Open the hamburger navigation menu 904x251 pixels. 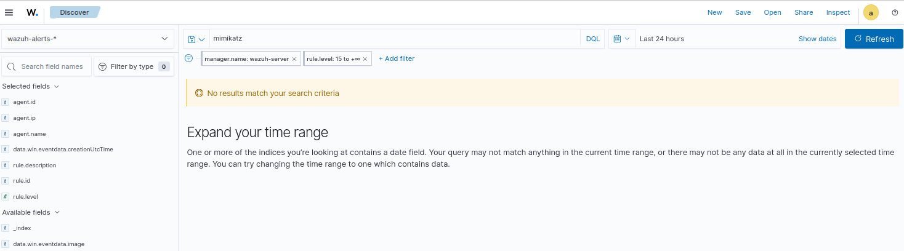(x=9, y=12)
